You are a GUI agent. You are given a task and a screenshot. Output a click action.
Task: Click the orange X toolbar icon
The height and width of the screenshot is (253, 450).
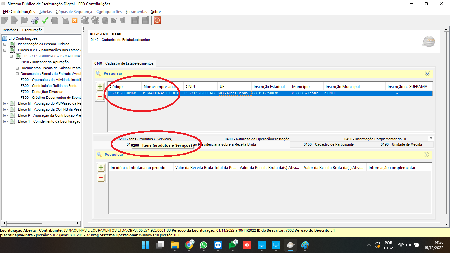click(75, 20)
